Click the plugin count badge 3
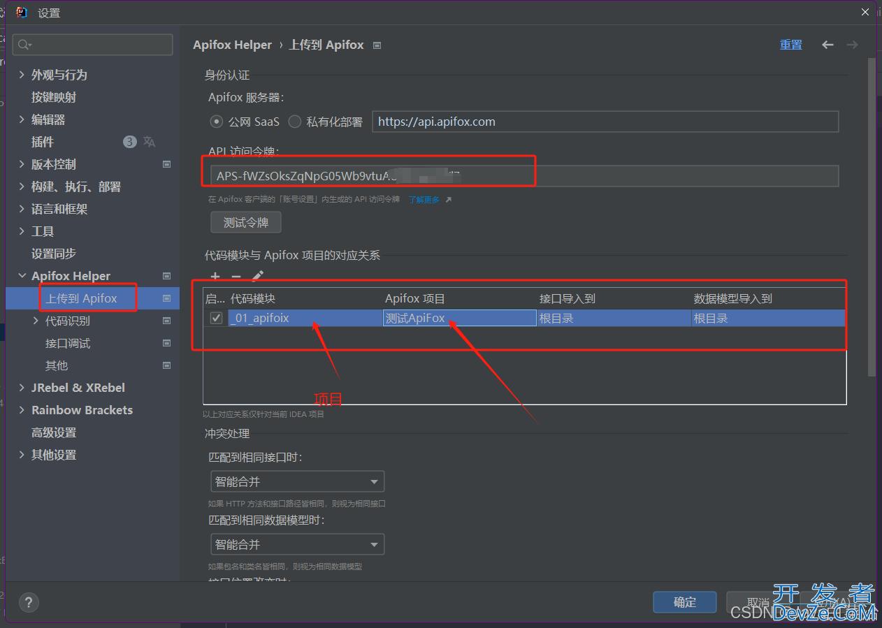Screen dimensions: 882x628 pos(130,142)
